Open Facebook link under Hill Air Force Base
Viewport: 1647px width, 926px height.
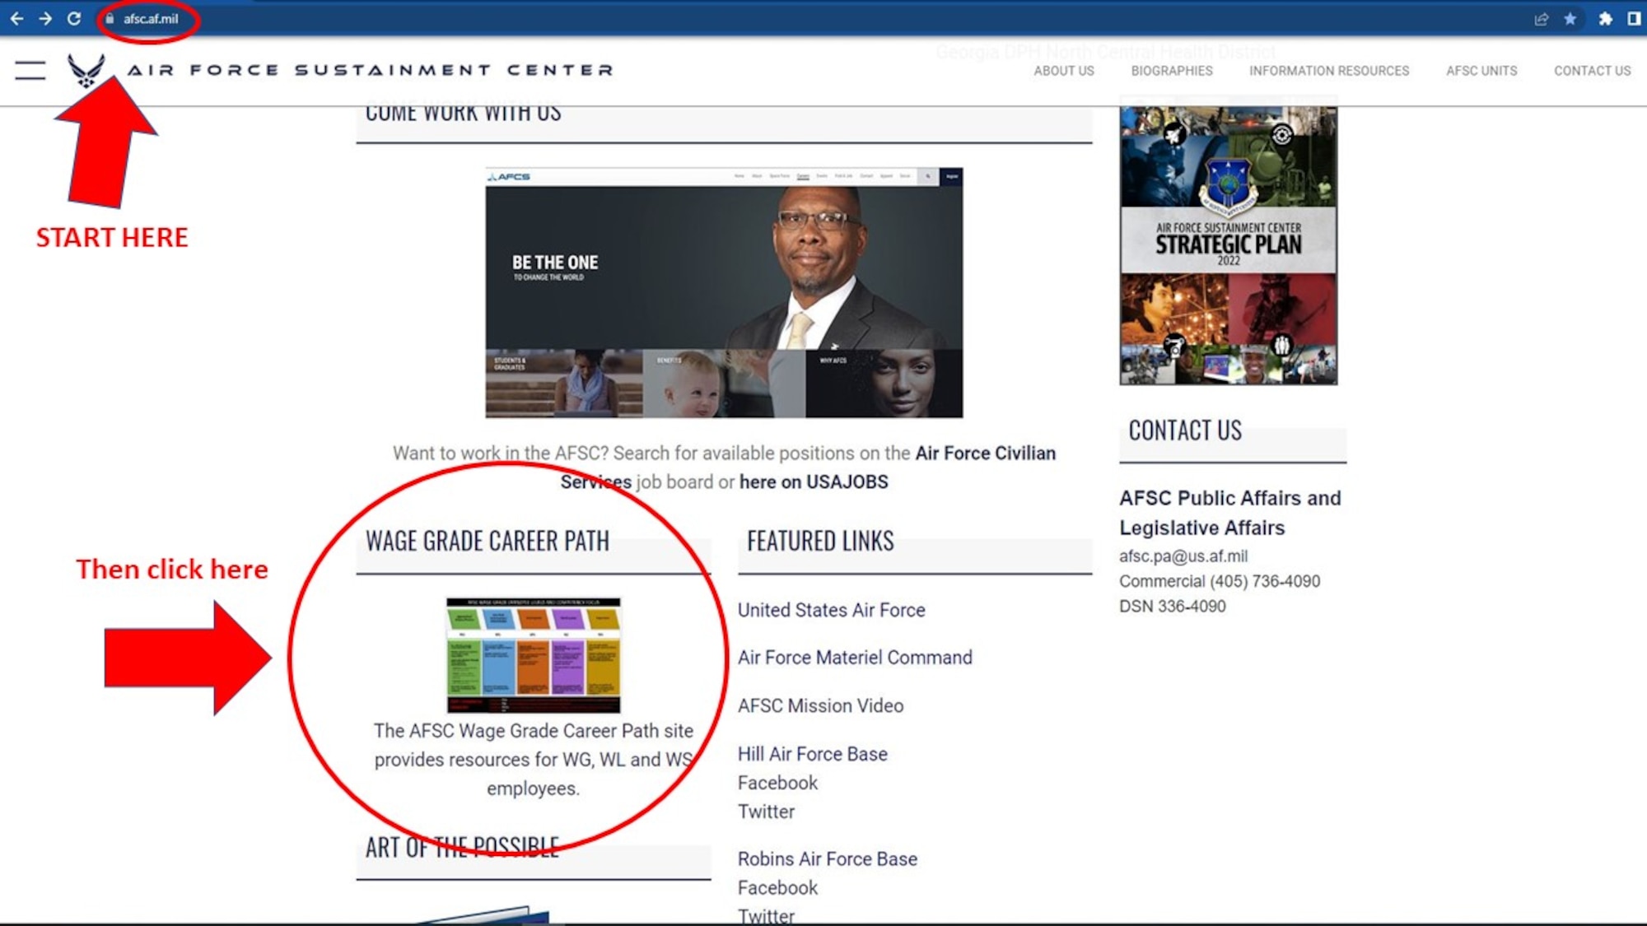click(x=777, y=783)
